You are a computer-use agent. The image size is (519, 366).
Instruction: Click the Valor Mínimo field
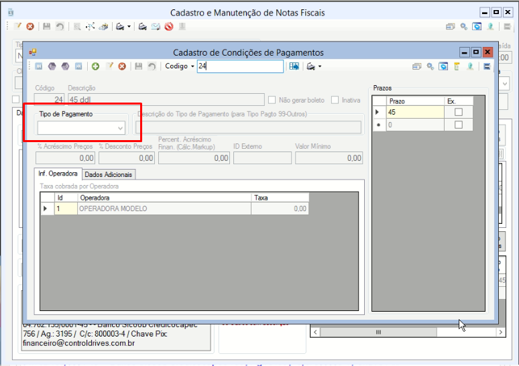pyautogui.click(x=329, y=158)
